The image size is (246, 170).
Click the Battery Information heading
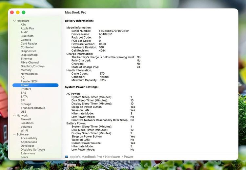(x=79, y=21)
